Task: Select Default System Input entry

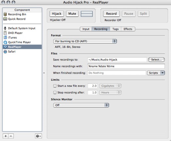Action: [22, 28]
